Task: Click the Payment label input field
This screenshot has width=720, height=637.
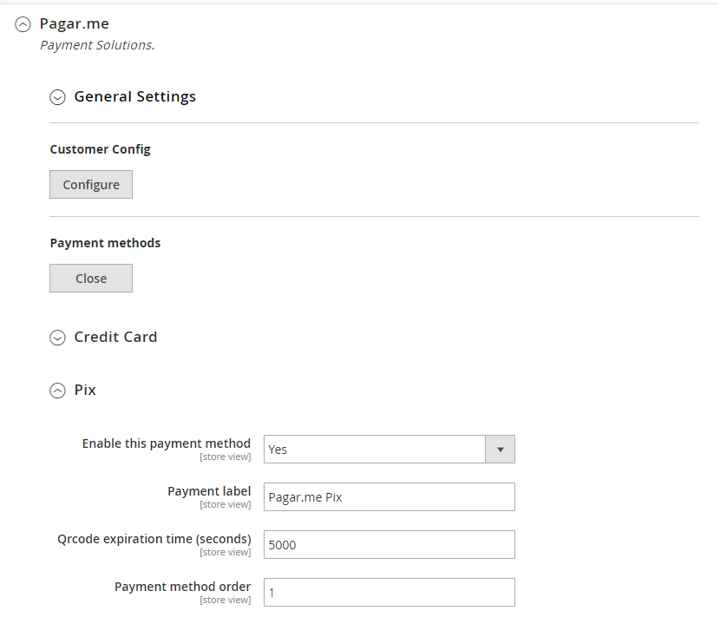Action: coord(389,497)
